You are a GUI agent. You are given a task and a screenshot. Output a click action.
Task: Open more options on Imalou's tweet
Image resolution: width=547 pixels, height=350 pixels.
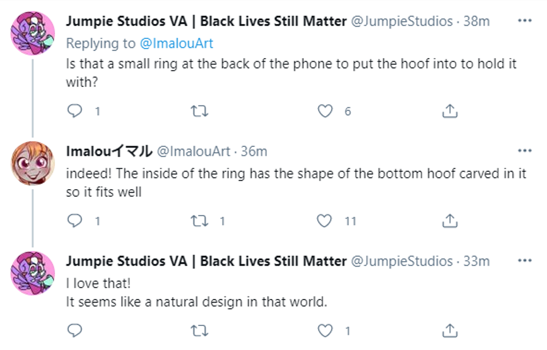pos(524,151)
